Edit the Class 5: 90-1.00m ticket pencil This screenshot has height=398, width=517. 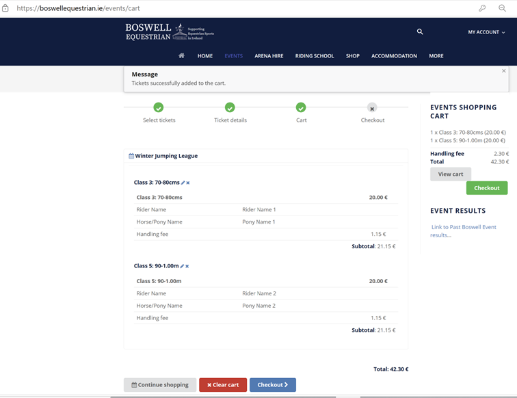pos(182,266)
